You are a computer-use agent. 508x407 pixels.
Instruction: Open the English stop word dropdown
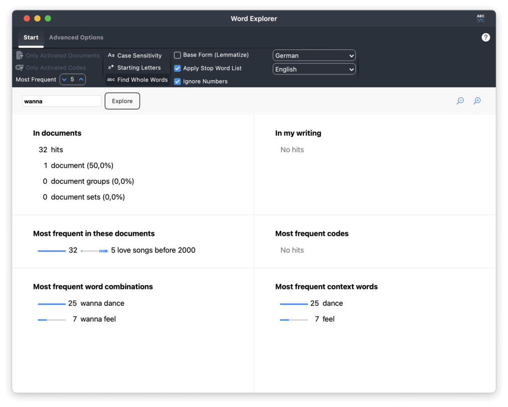(x=314, y=69)
